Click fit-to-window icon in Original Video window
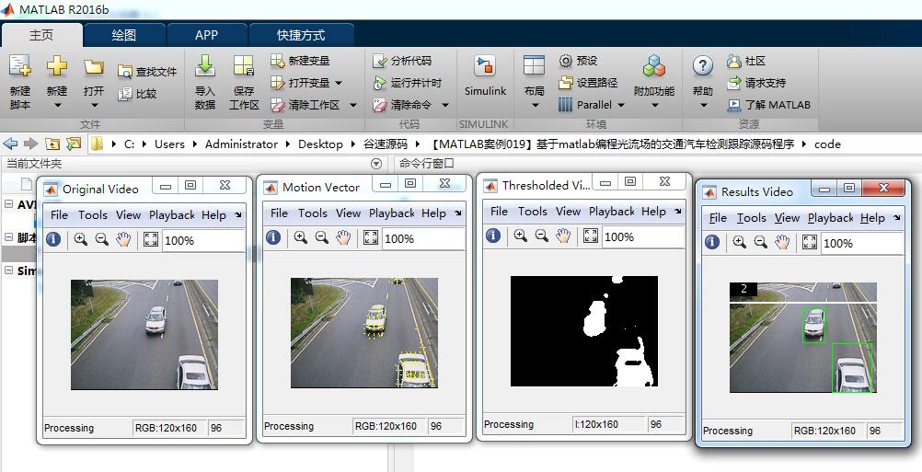Screen dimensions: 922x472 point(151,240)
